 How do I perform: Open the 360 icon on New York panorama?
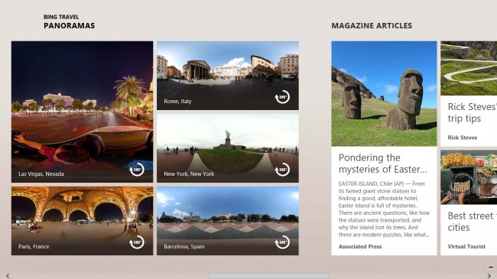282,170
